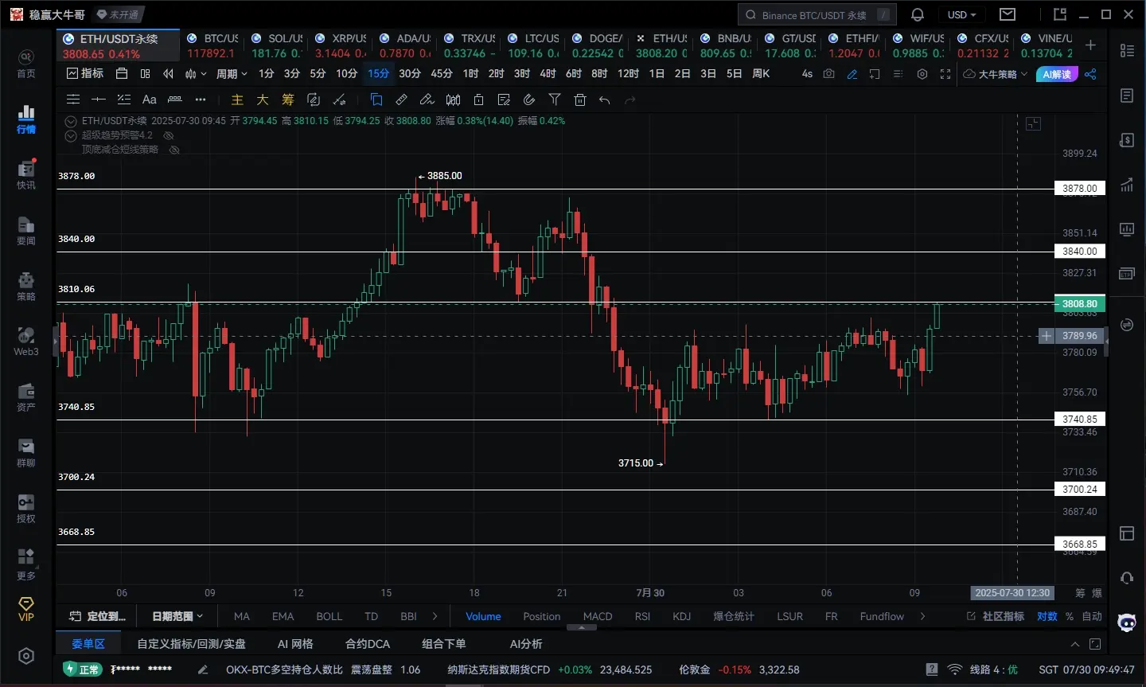Open the 资产 assets sidebar icon
This screenshot has width=1146, height=687.
tap(26, 397)
